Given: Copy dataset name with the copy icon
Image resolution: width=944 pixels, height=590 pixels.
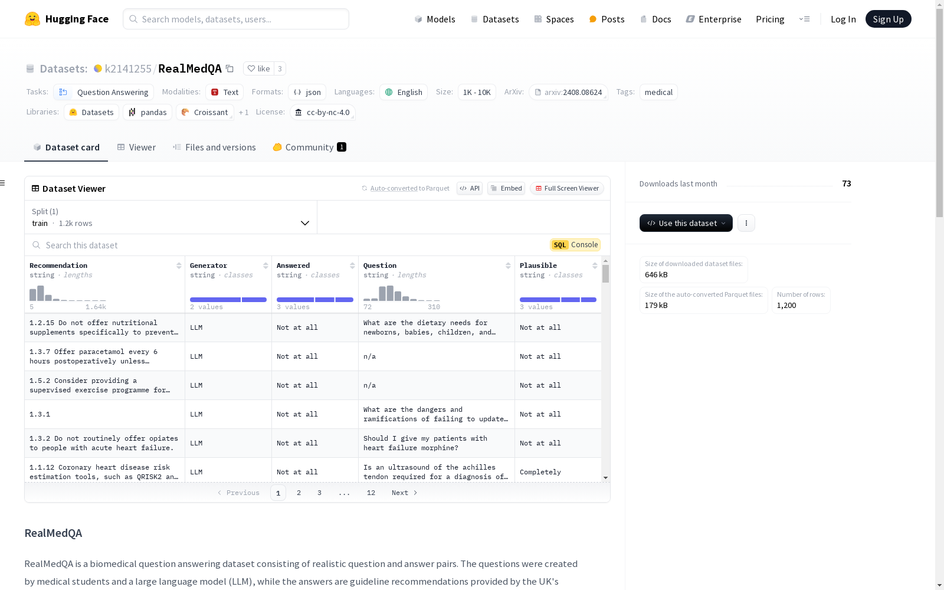Looking at the screenshot, I should pyautogui.click(x=230, y=68).
